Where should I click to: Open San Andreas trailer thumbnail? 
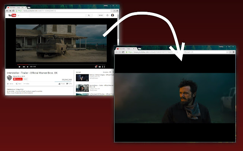(x=82, y=88)
